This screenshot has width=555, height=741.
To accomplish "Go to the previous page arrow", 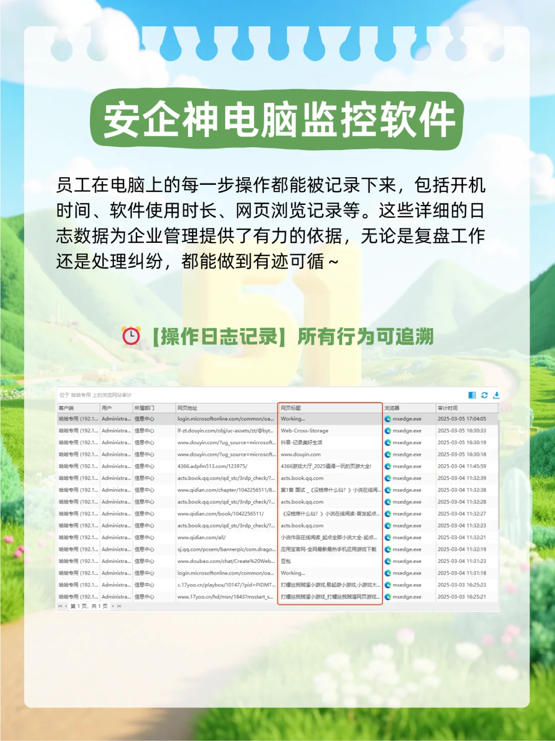I will point(66,606).
